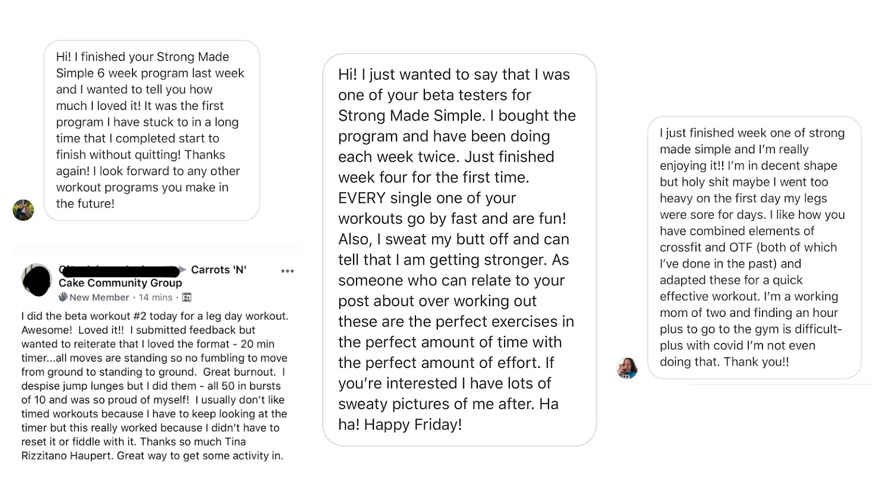Click the avatar beside the week one message
This screenshot has width=895, height=497.
(x=627, y=368)
